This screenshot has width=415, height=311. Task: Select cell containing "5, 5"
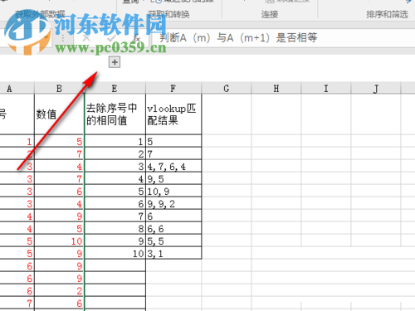(x=173, y=241)
